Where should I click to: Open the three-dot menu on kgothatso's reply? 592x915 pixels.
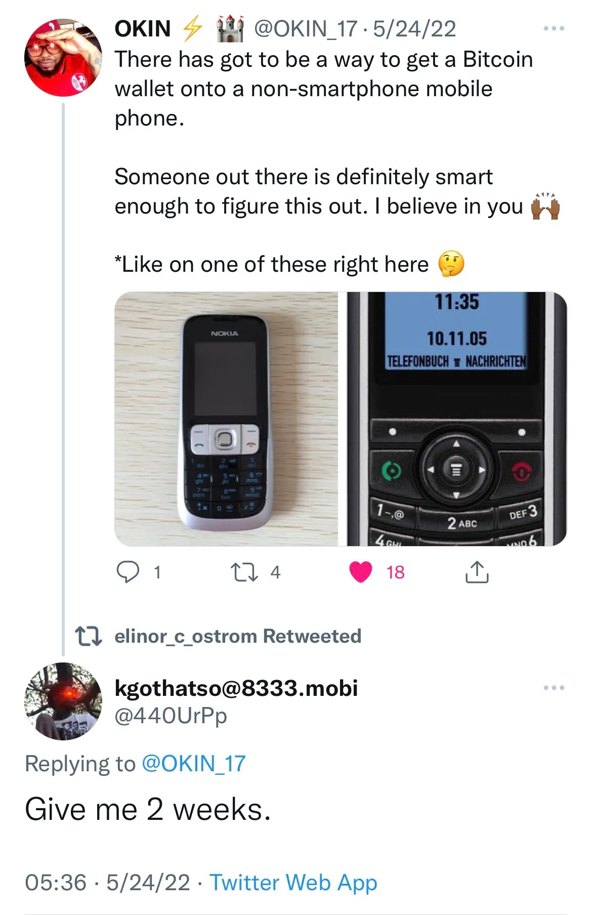pos(554,688)
